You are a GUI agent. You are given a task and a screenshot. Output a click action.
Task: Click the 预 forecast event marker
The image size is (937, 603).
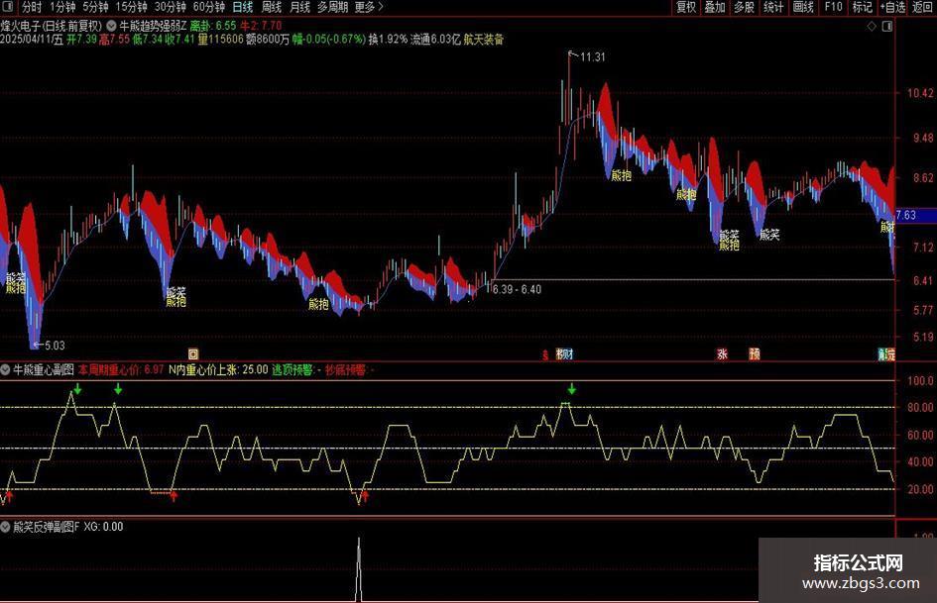pyautogui.click(x=755, y=354)
